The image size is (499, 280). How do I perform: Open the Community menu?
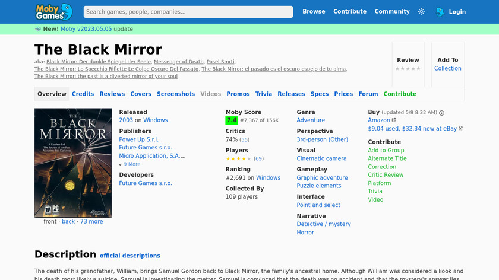click(x=392, y=11)
